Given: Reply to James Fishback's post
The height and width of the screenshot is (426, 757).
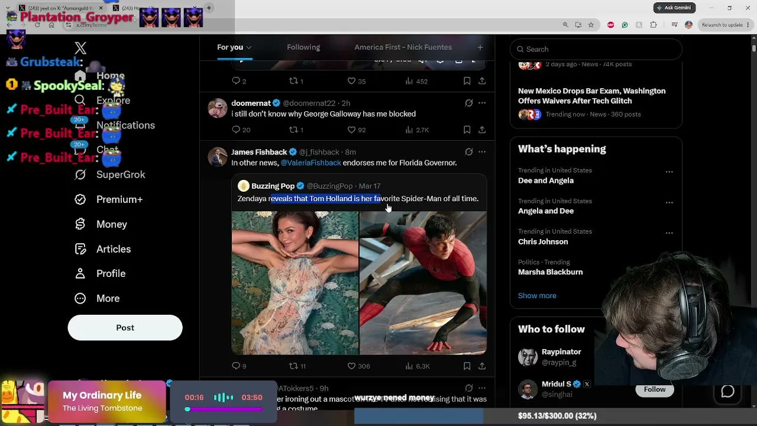Looking at the screenshot, I should (x=239, y=366).
